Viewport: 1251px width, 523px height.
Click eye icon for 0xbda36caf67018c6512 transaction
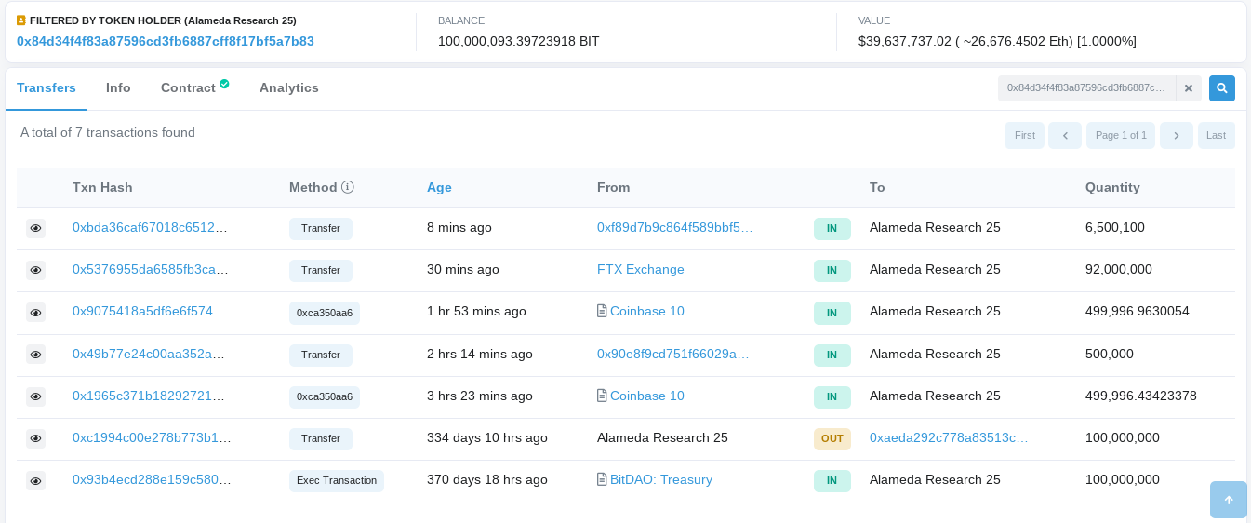pyautogui.click(x=35, y=228)
